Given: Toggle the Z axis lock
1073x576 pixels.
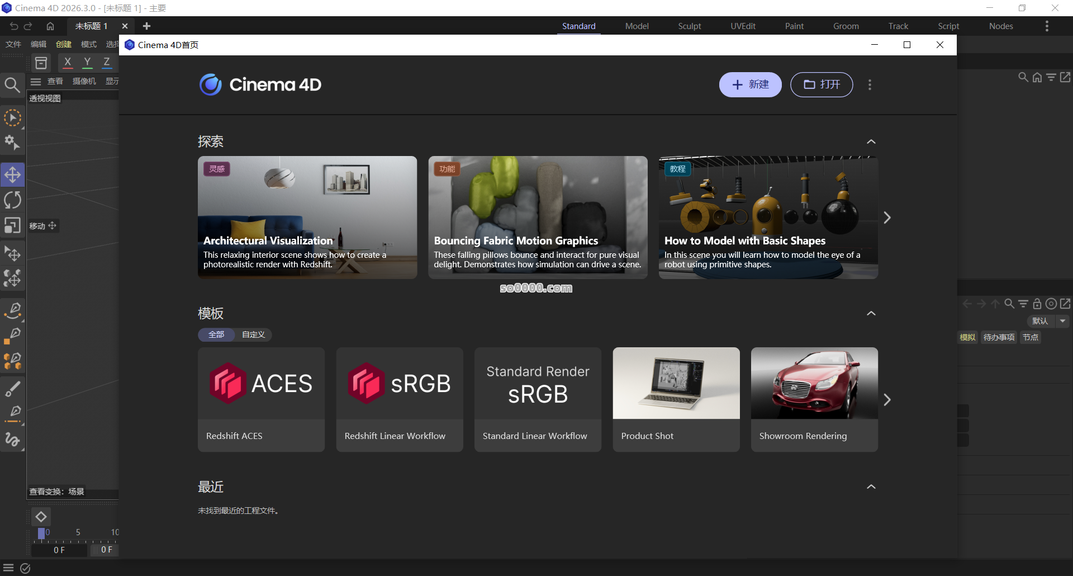Looking at the screenshot, I should click(x=107, y=63).
